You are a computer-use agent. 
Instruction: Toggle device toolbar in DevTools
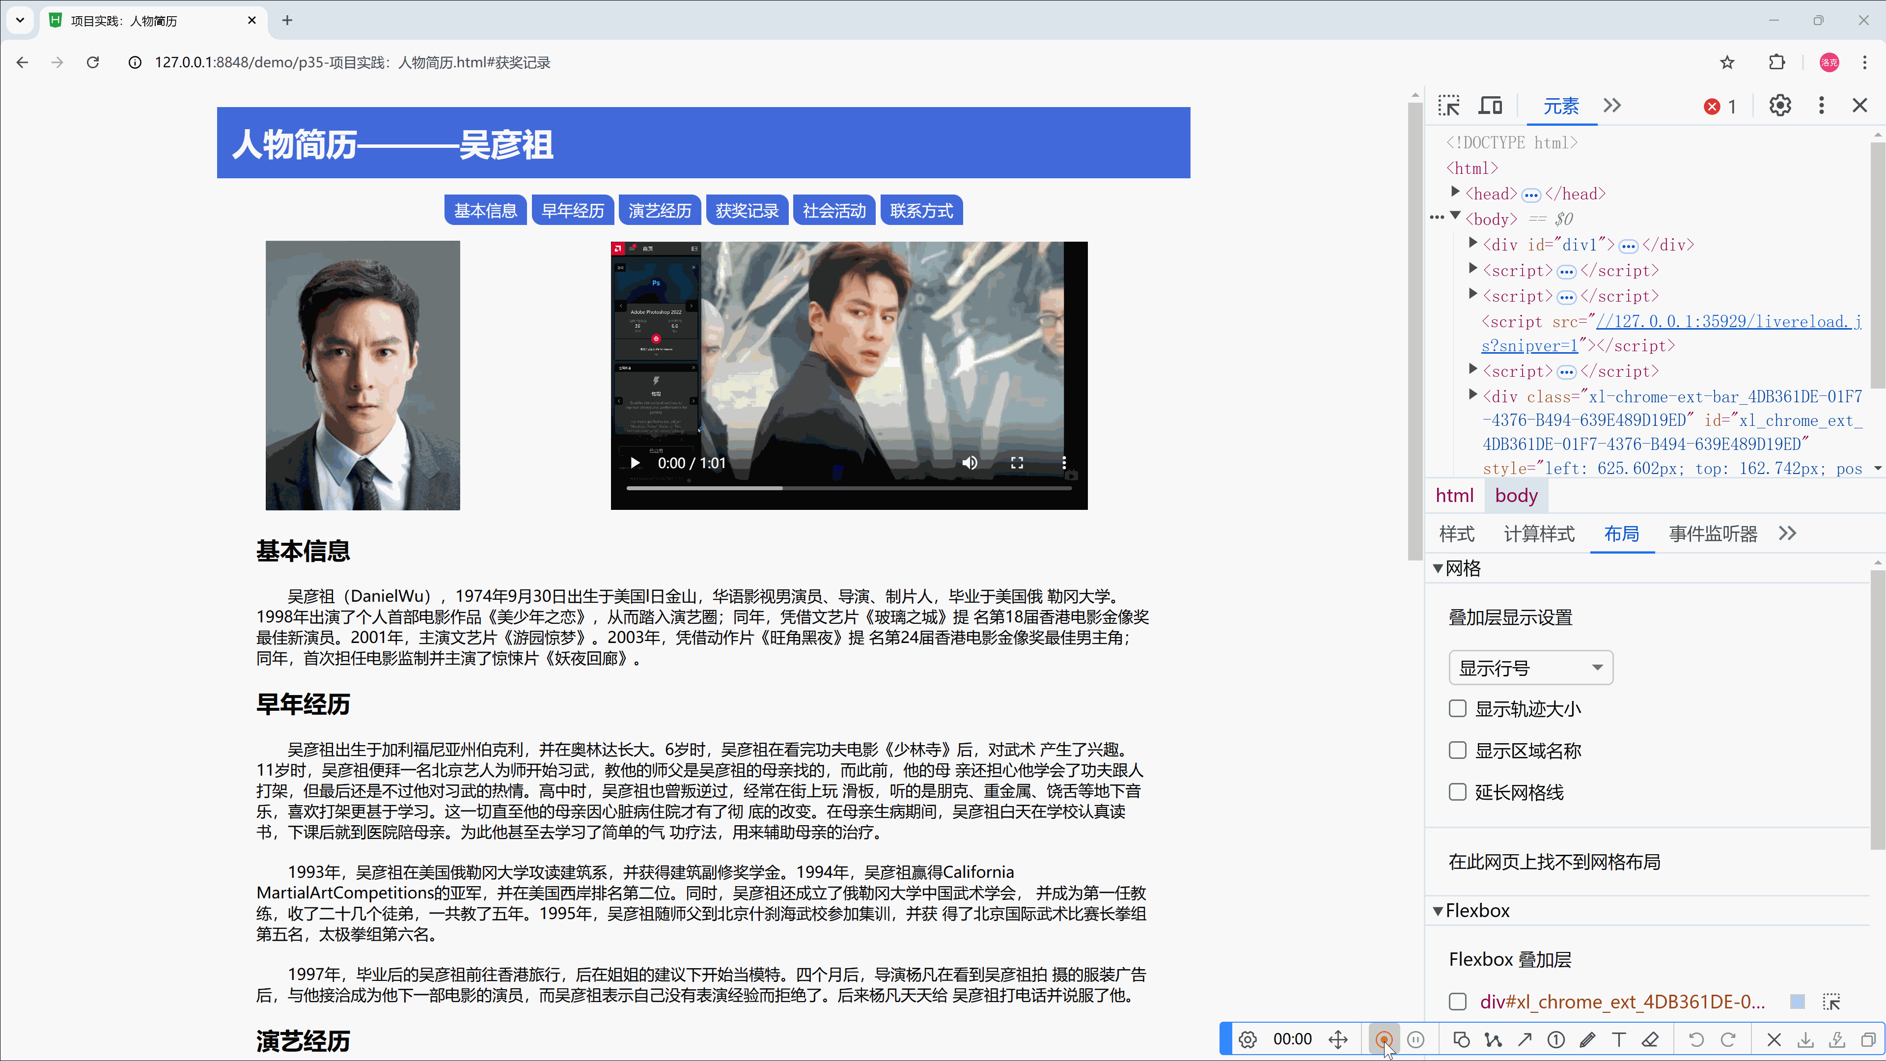pos(1490,106)
